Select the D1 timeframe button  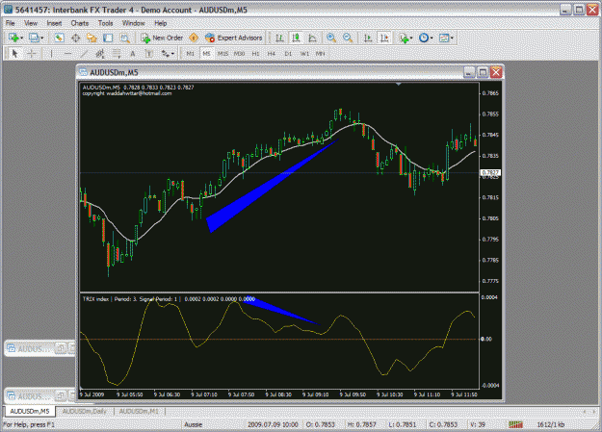point(288,54)
